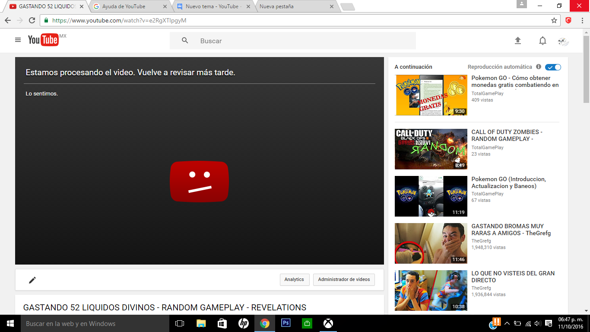The height and width of the screenshot is (332, 590).
Task: Open a new tab with the new-tab button
Action: click(x=348, y=7)
